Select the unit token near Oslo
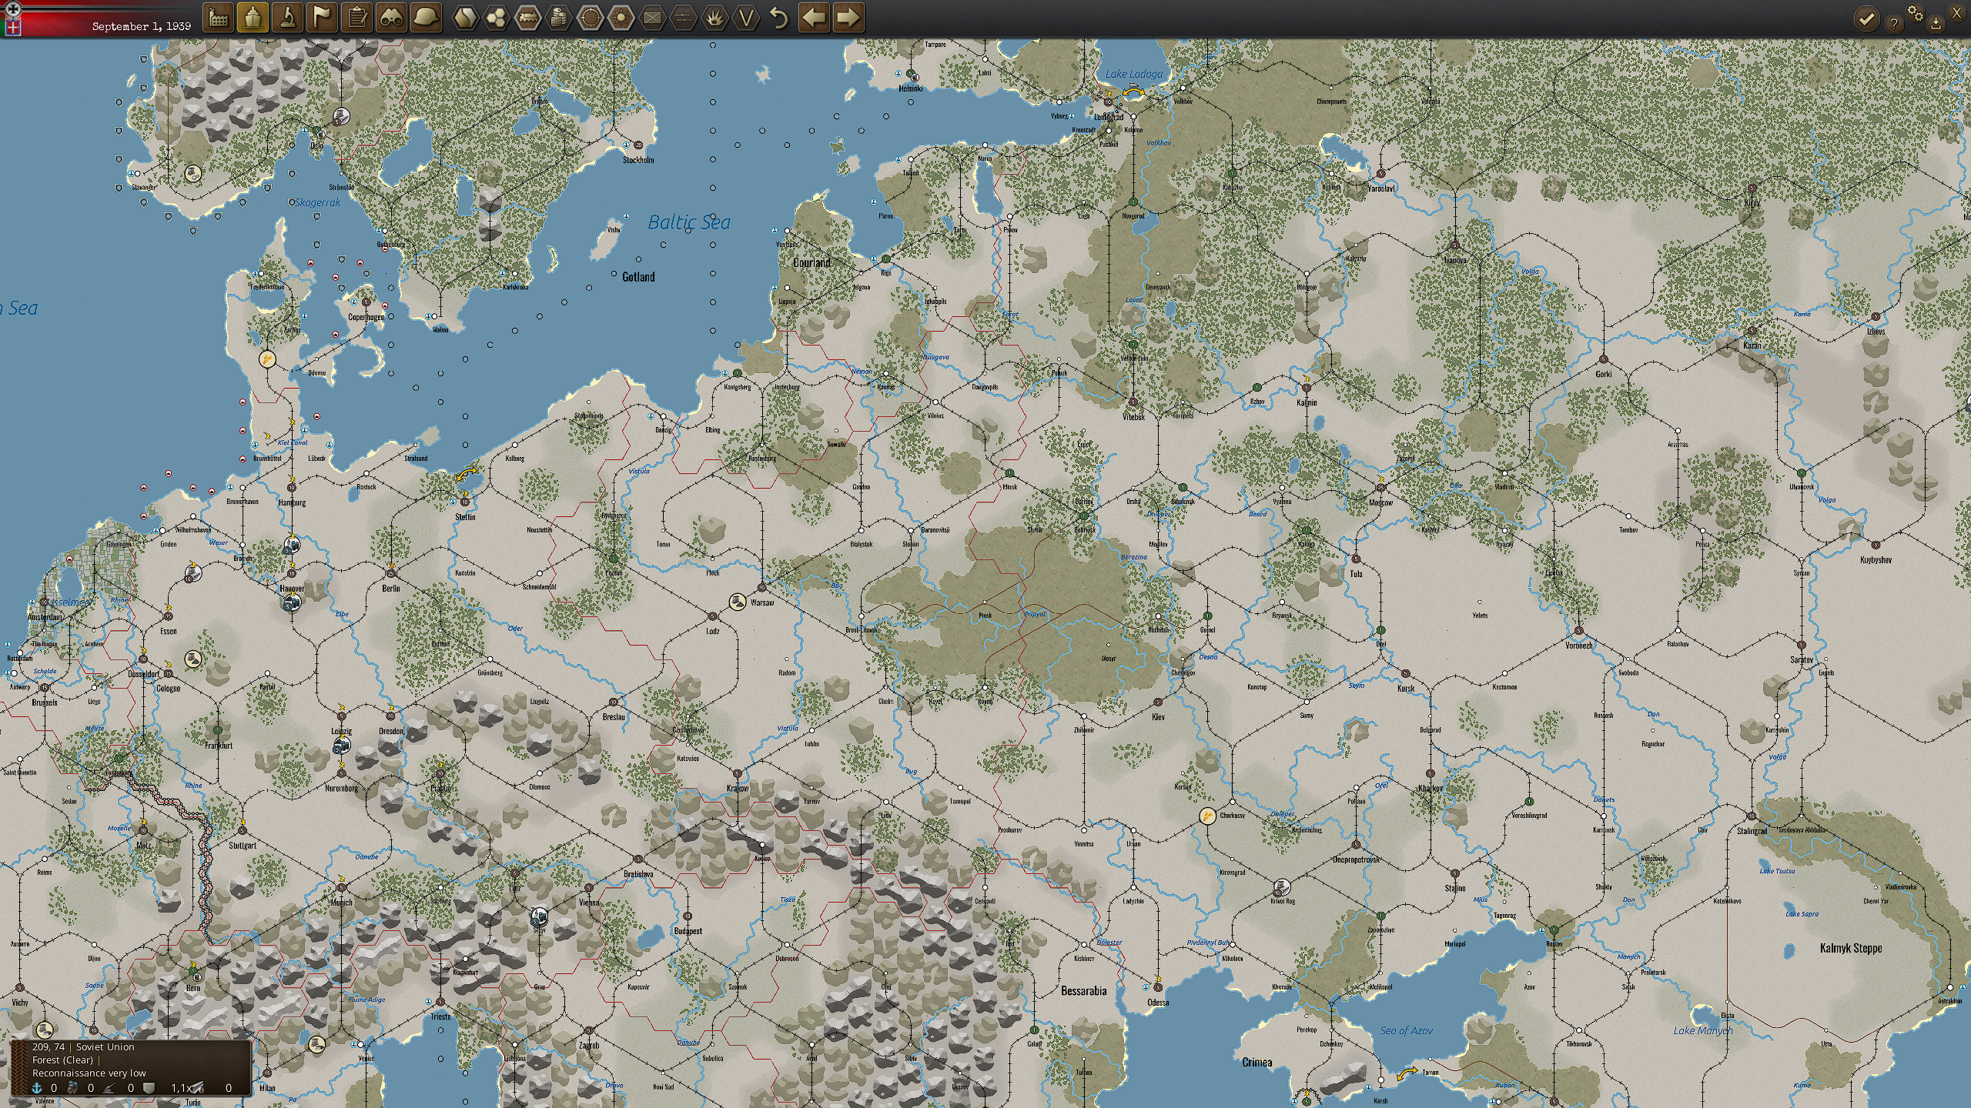 click(341, 117)
